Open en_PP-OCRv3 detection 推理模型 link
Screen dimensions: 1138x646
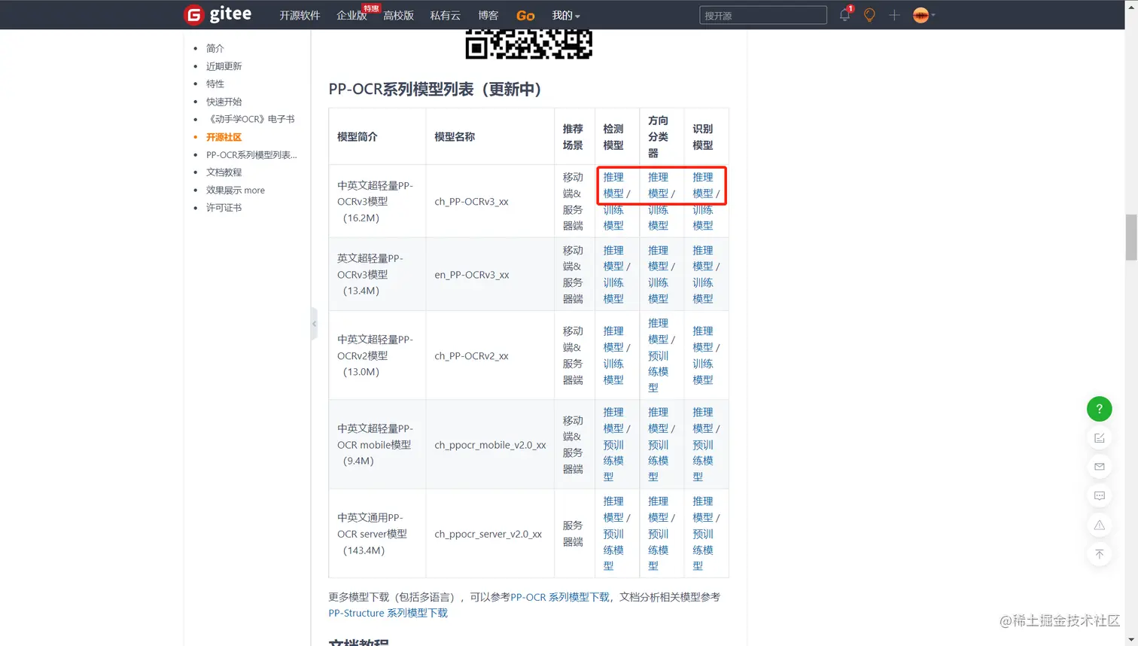click(x=613, y=258)
